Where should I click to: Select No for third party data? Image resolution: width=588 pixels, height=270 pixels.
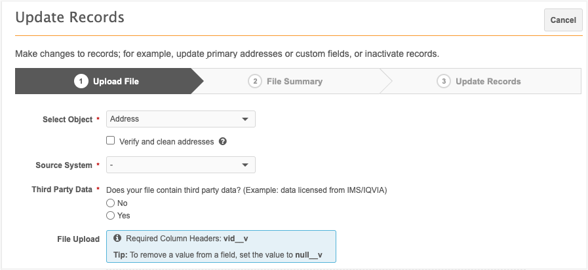tap(110, 203)
